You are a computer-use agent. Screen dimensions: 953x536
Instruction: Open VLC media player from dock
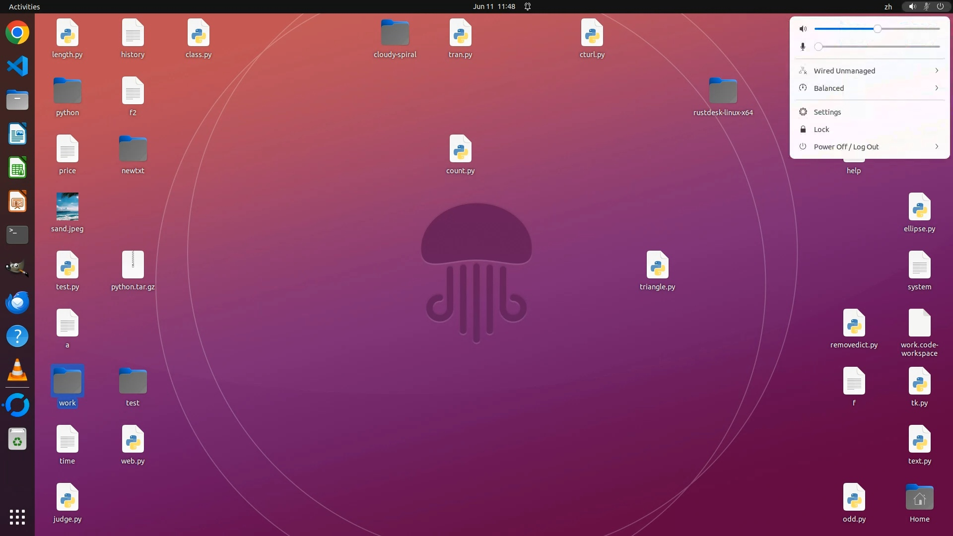click(17, 370)
